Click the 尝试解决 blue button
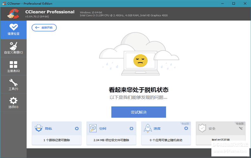Image resolution: width=251 pixels, height=158 pixels. [138, 112]
